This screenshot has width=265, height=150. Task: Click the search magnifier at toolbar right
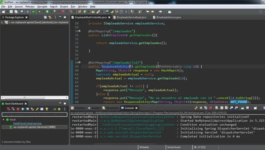pyautogui.click(x=260, y=12)
